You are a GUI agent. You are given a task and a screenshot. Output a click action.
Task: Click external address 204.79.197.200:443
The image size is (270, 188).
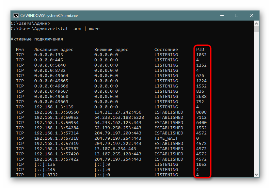[x=118, y=133]
